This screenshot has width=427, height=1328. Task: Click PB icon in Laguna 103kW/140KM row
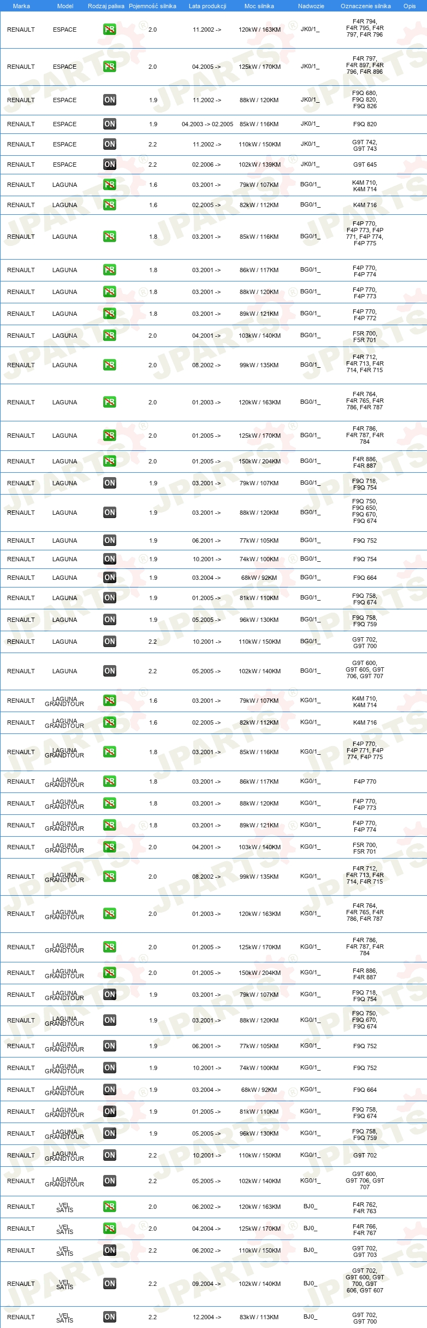click(x=110, y=336)
